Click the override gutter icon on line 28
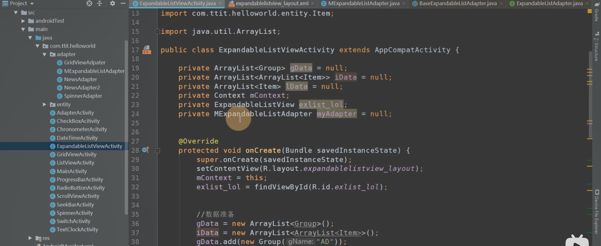The width and height of the screenshot is (601, 246). (x=145, y=150)
